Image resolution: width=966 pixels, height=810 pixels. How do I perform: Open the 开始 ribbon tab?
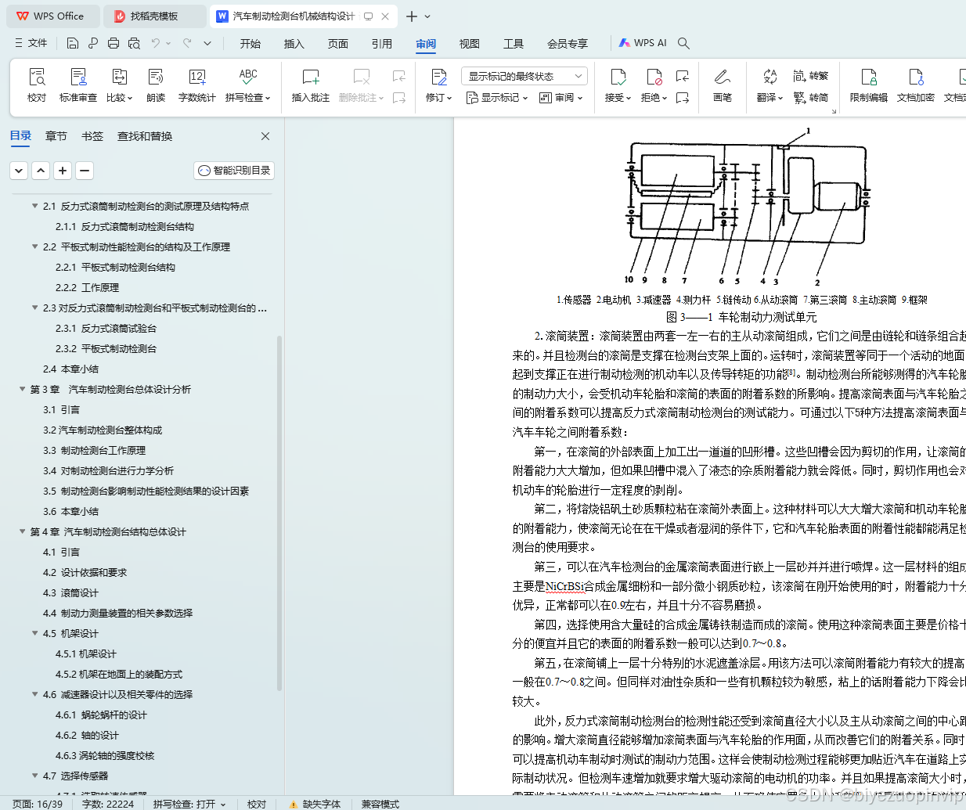click(251, 44)
